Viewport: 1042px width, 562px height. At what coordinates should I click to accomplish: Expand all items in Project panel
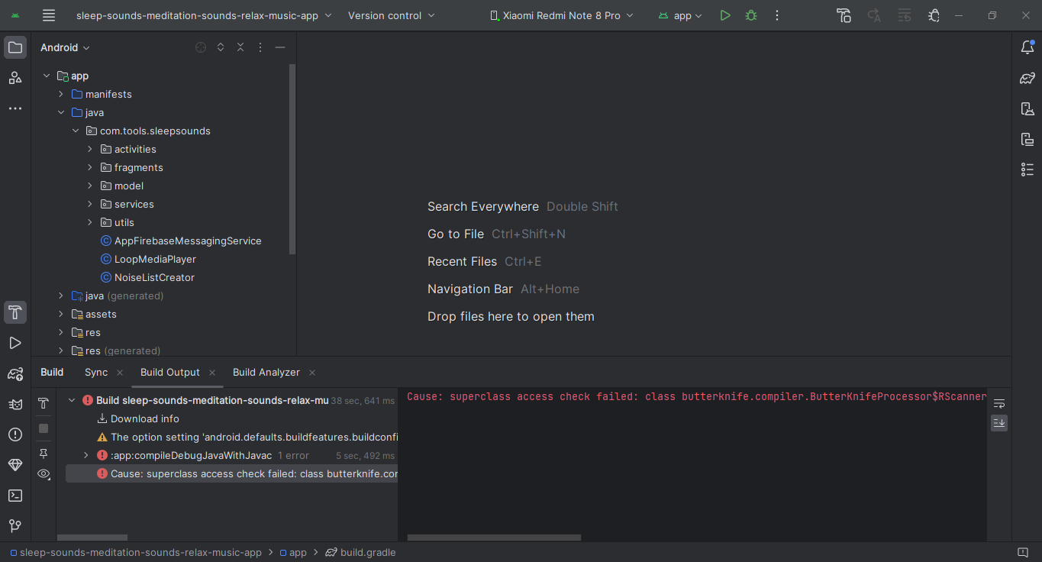221,47
